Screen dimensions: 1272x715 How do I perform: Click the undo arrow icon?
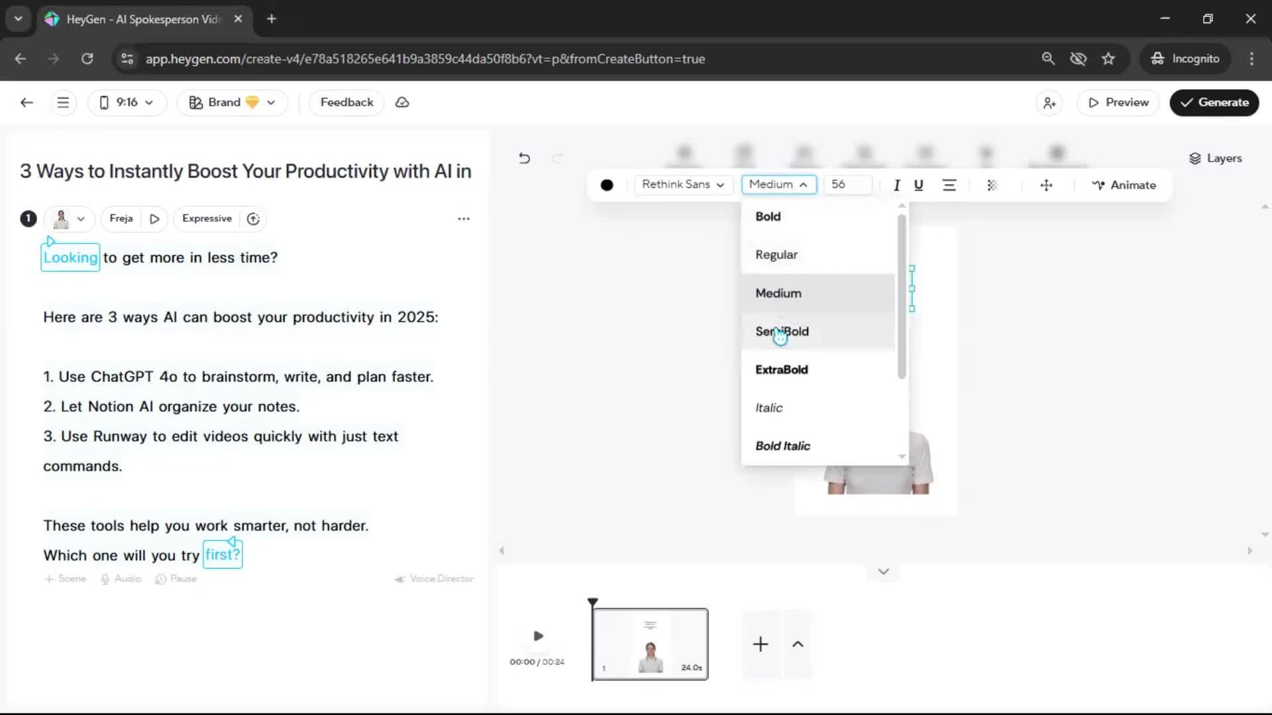[x=524, y=158]
